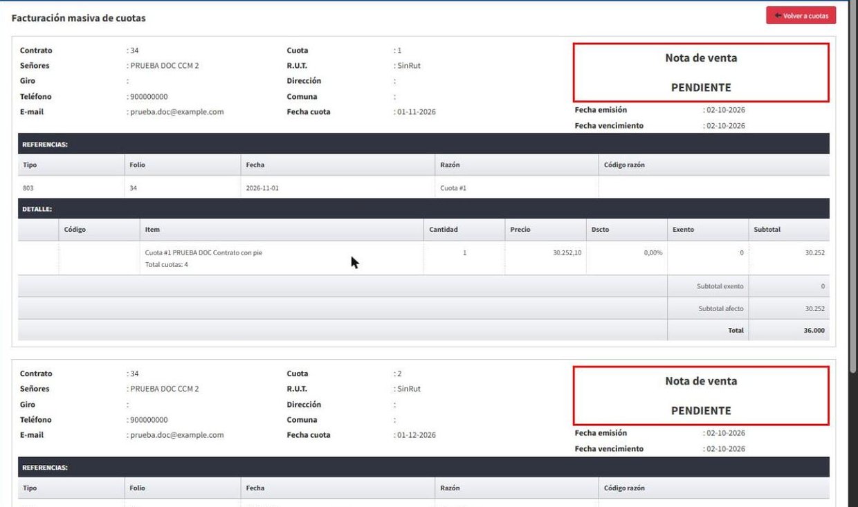
Task: Click the Fecha vencimiento label in Cuota 1 card
Action: tap(609, 126)
